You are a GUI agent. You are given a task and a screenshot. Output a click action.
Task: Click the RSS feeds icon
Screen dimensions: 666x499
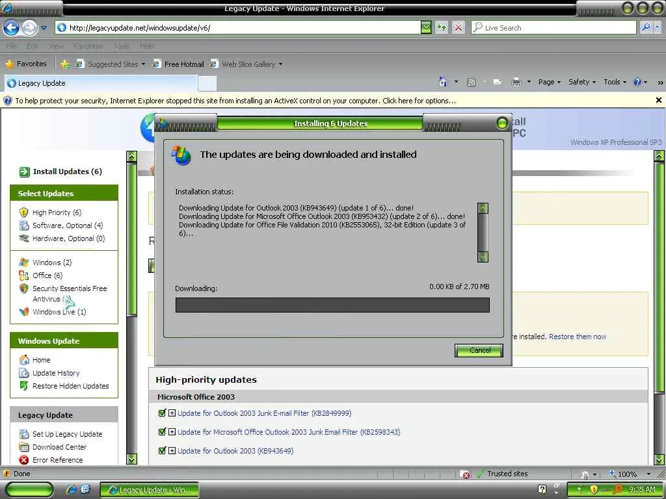point(472,83)
